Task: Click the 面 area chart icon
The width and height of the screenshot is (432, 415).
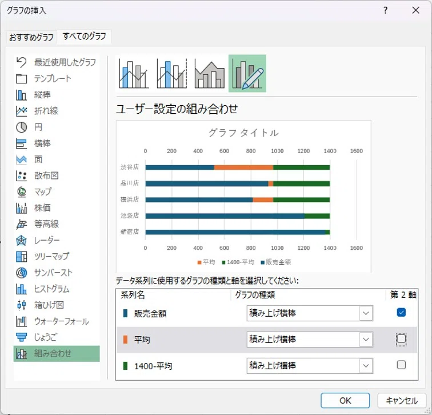Action: click(x=21, y=159)
